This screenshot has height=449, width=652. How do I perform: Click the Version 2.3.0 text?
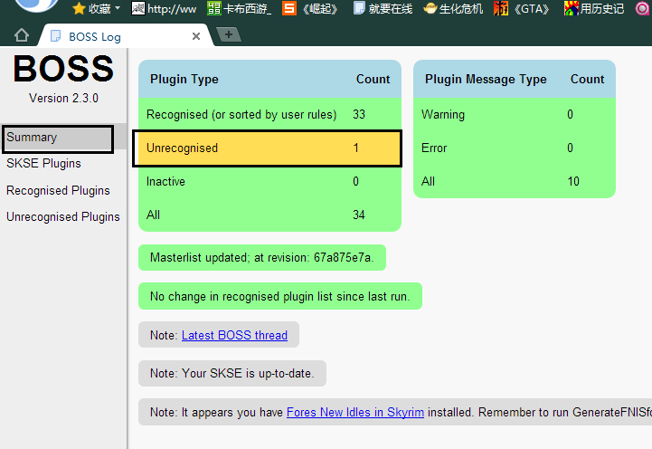(63, 98)
